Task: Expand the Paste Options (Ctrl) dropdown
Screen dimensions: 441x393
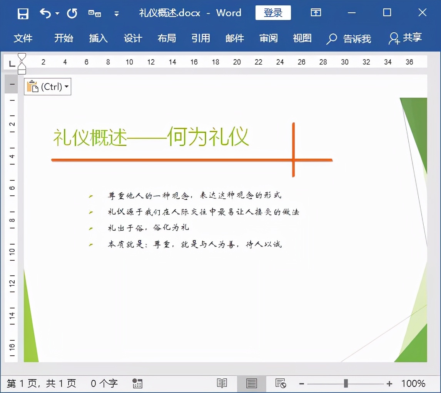Action: [66, 86]
